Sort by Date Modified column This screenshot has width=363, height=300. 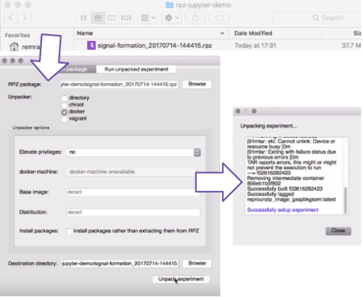click(x=275, y=33)
